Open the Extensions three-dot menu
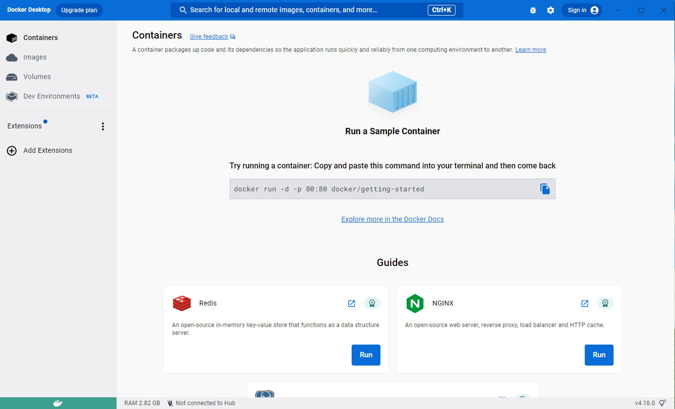The width and height of the screenshot is (675, 409). click(x=103, y=126)
